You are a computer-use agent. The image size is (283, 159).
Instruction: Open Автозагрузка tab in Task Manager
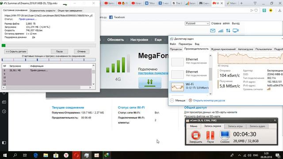point(245,49)
